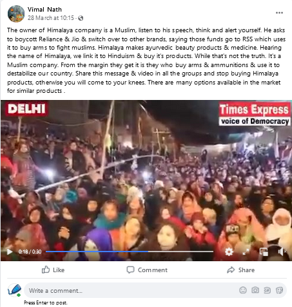Open the sticker picker icon
292x307 pixels.
coord(279,290)
